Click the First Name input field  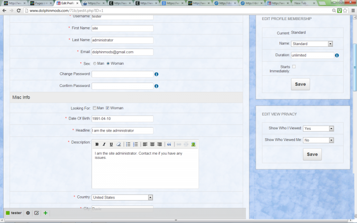[122, 28]
